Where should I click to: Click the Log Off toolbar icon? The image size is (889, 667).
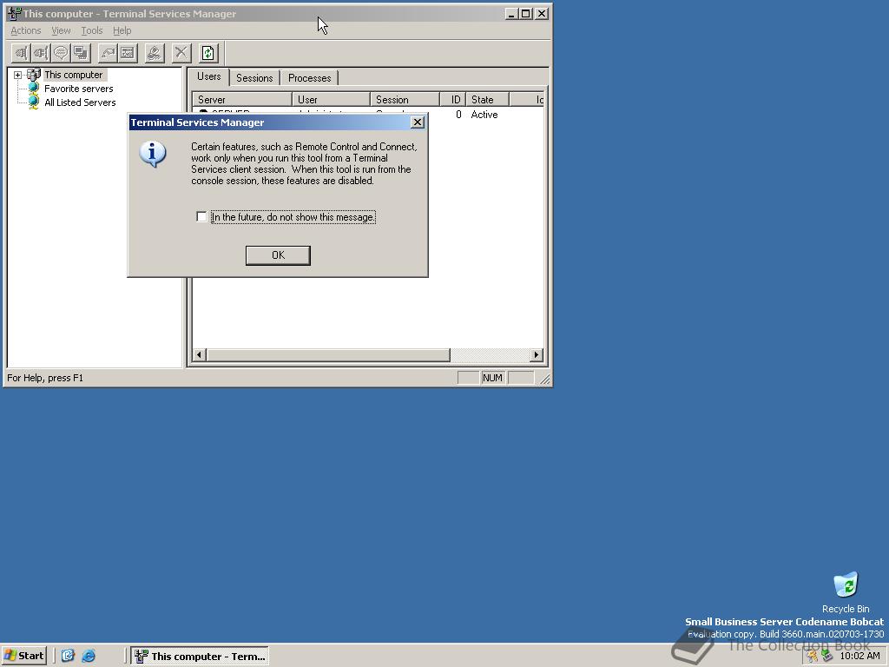(155, 53)
